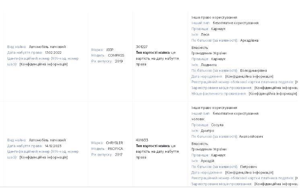Click owner name Людмила

[209, 65]
